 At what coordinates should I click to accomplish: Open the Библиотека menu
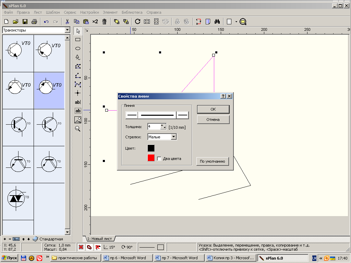point(132,12)
